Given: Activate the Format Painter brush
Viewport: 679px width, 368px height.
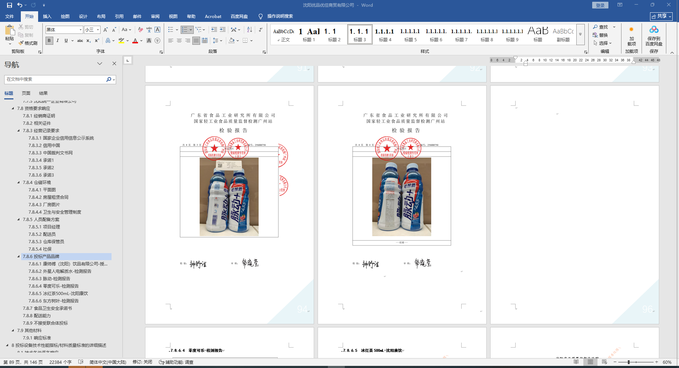Looking at the screenshot, I should (28, 43).
